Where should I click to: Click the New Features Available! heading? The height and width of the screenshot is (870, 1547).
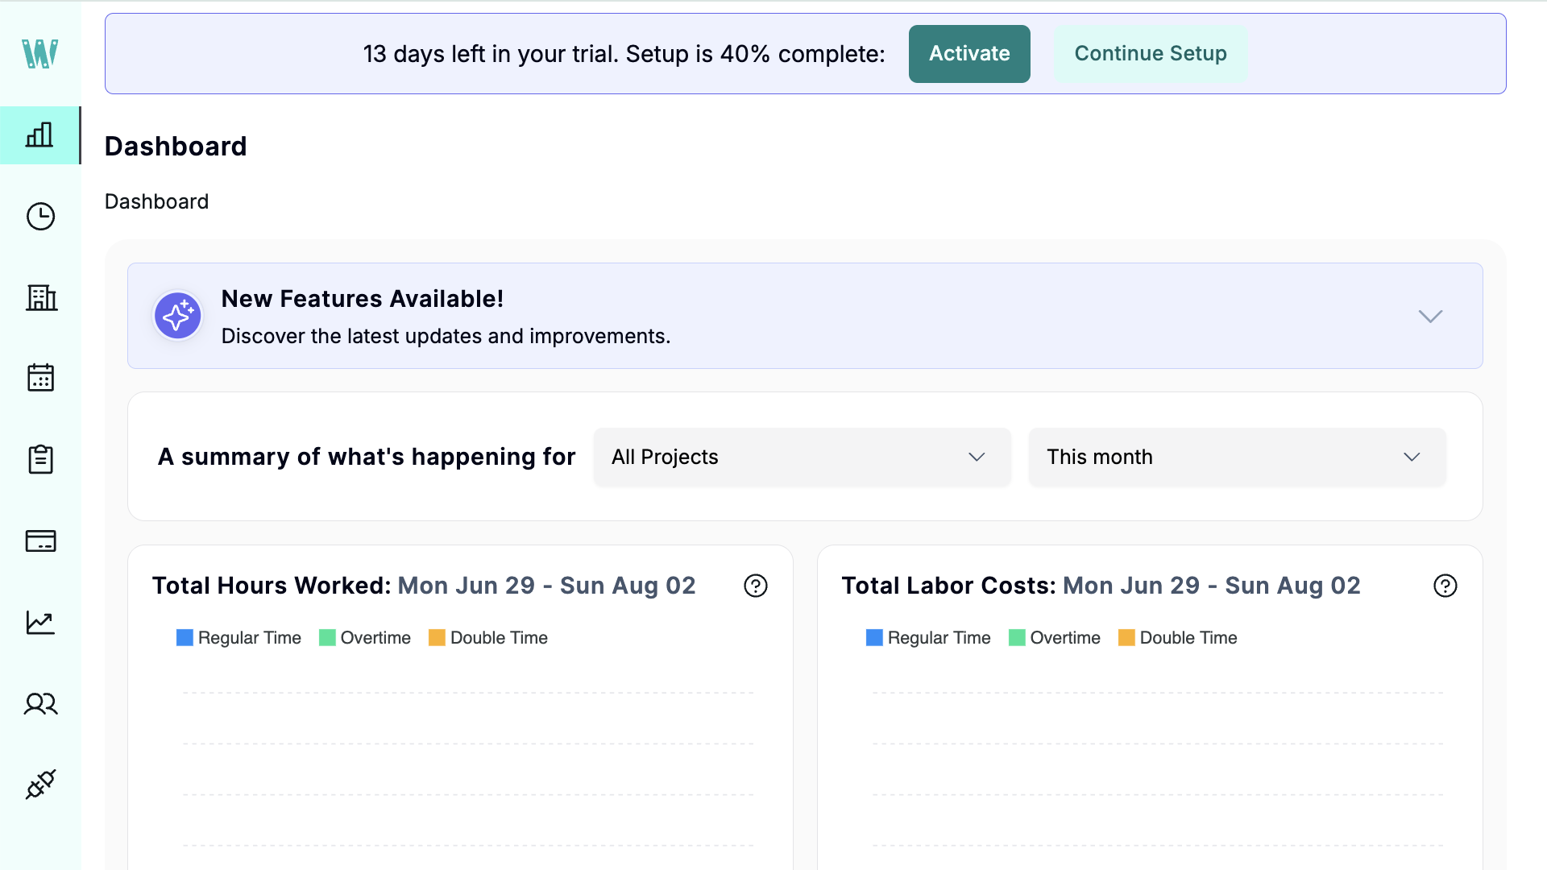(363, 299)
